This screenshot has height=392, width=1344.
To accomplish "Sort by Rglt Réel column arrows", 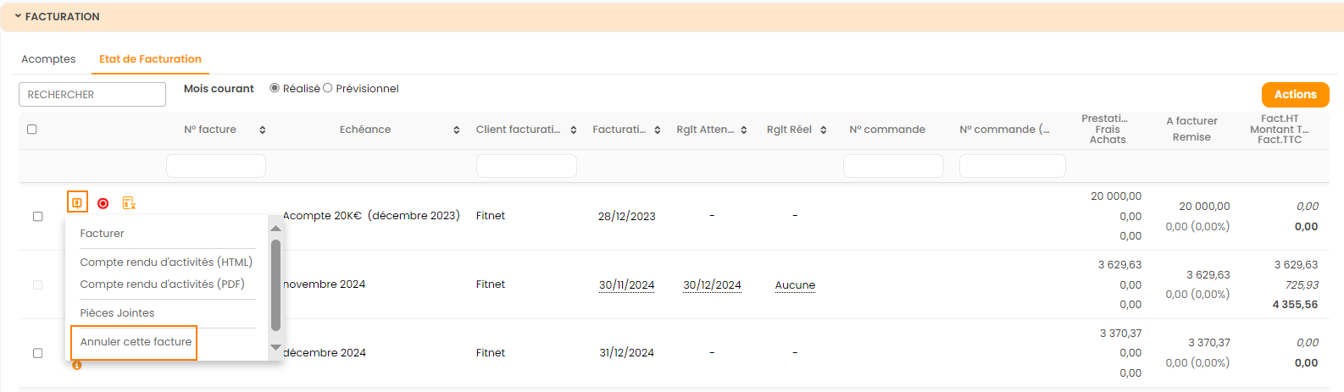I will (824, 130).
